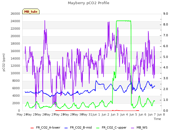This screenshot has height=133, width=178.
Task: Click the 1.0 right axis tick label
Action: (165, 100)
